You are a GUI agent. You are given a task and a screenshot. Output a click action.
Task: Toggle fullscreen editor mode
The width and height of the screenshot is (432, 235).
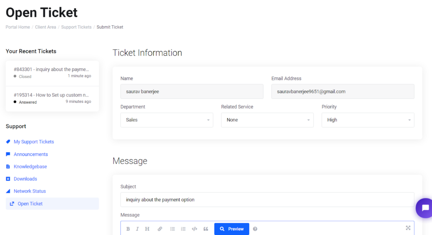[x=408, y=228]
